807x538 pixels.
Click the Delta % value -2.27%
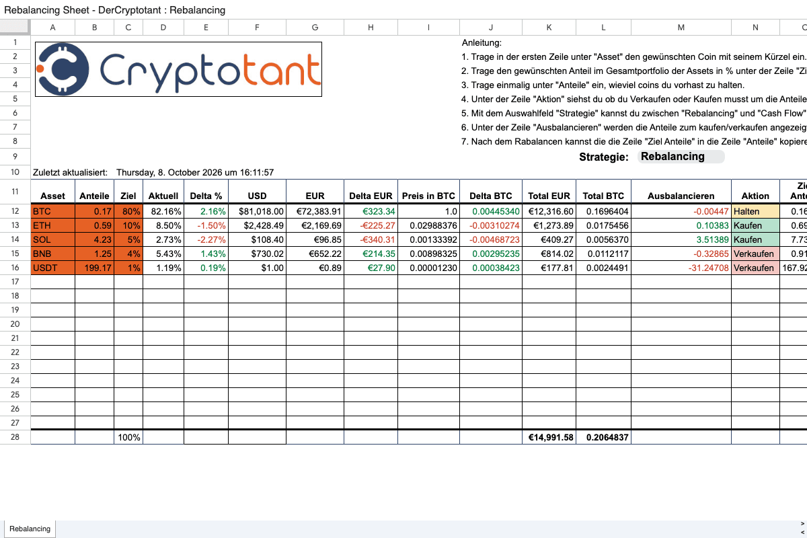point(206,239)
